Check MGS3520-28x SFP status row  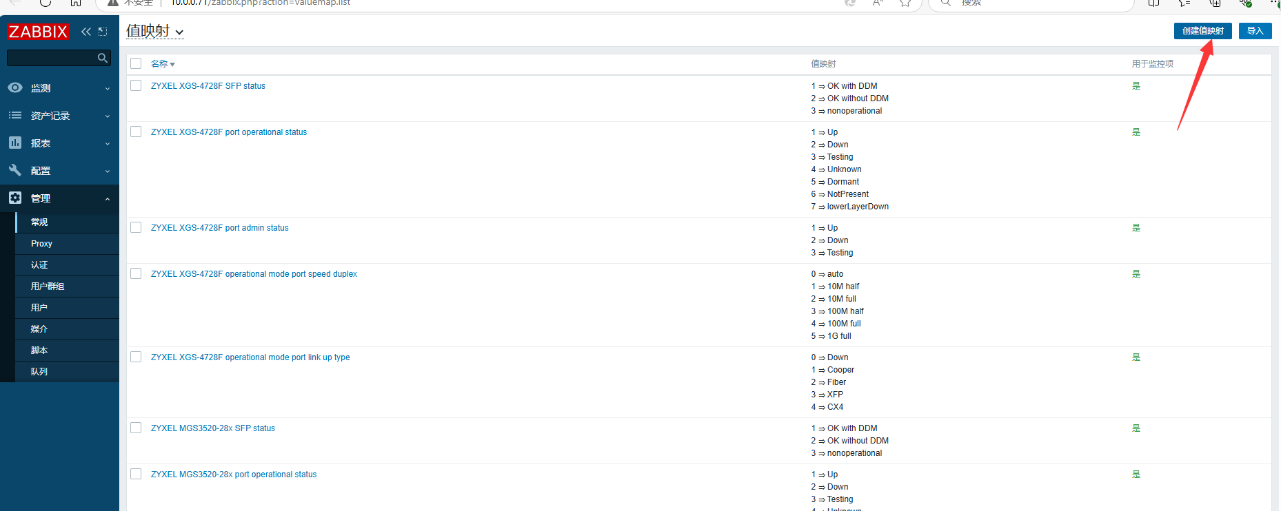(136, 428)
